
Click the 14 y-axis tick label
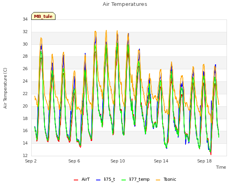25,143
